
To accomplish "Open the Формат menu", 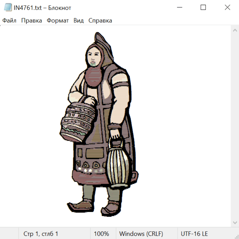I will [58, 21].
